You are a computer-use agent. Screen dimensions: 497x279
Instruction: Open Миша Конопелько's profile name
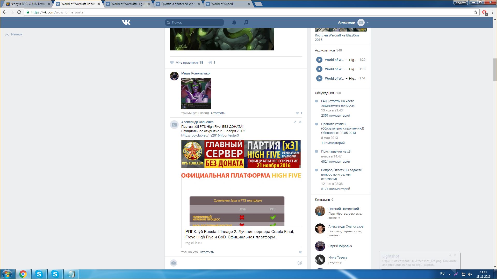click(195, 73)
